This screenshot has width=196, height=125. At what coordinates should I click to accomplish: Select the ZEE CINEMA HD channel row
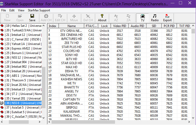119,35
